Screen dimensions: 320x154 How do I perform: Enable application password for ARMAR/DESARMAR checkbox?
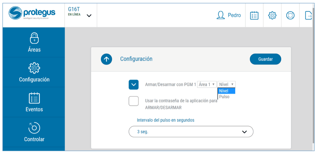pos(134,101)
